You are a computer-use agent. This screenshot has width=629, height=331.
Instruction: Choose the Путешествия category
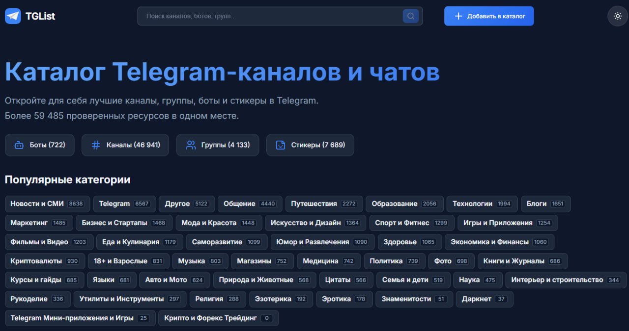point(324,204)
